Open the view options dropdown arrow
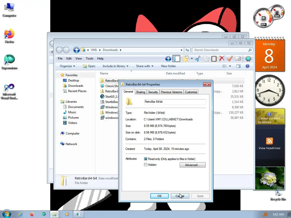Image resolution: width=291 pixels, height=218 pixels. coord(230,66)
